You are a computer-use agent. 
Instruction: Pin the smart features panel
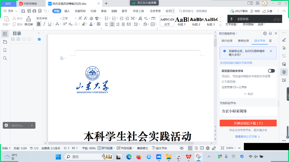pyautogui.click(x=270, y=33)
